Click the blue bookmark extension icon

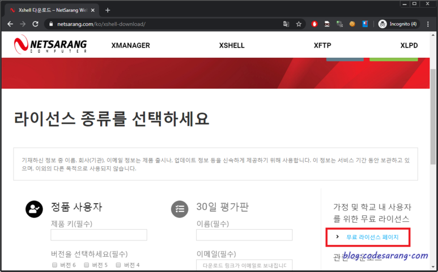tap(365, 24)
